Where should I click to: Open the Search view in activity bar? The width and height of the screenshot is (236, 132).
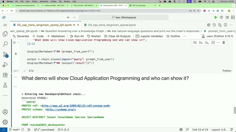5,44
